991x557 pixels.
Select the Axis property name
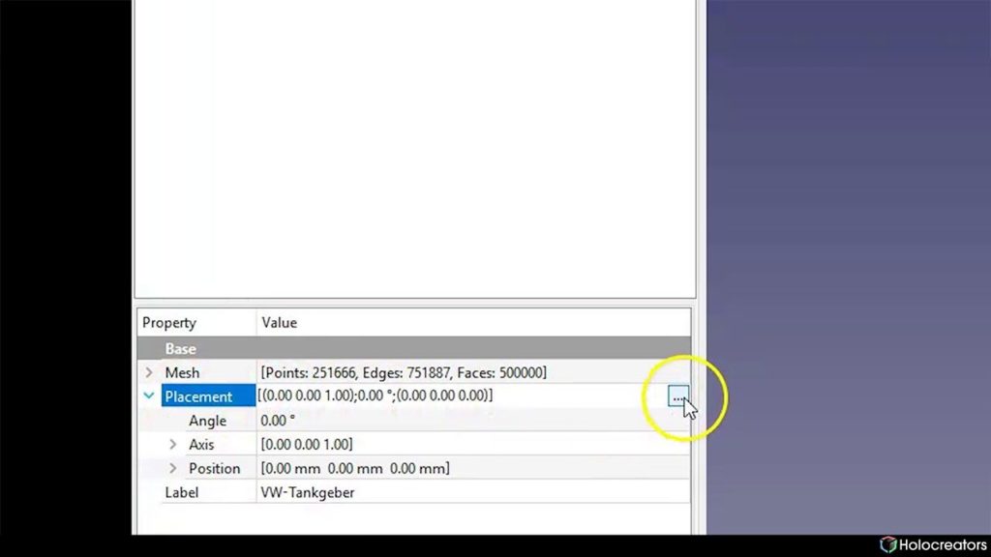[201, 445]
